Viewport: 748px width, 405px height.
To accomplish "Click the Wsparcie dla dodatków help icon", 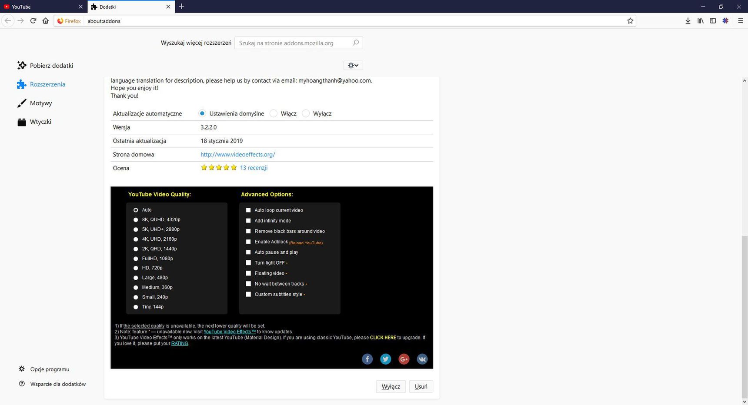I will click(22, 384).
